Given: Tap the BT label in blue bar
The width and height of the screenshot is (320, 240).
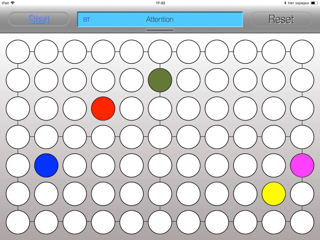Looking at the screenshot, I should click(86, 20).
